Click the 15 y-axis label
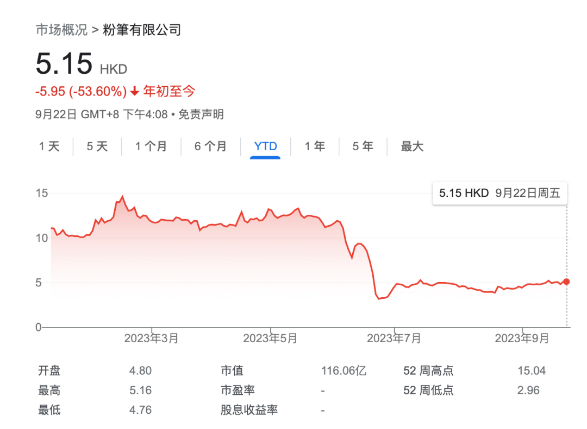The height and width of the screenshot is (429, 587). (42, 193)
